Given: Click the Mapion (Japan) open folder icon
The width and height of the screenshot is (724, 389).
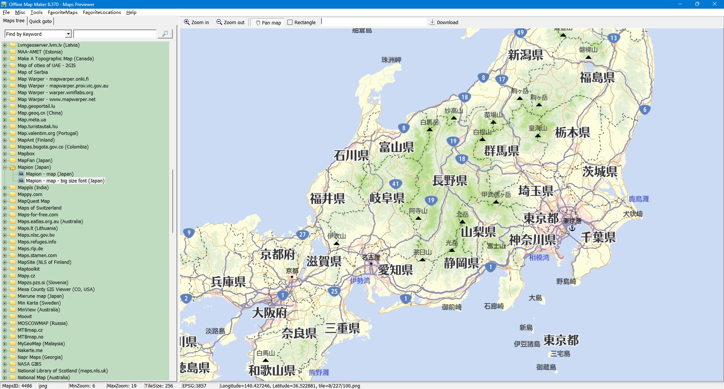Looking at the screenshot, I should [x=13, y=167].
